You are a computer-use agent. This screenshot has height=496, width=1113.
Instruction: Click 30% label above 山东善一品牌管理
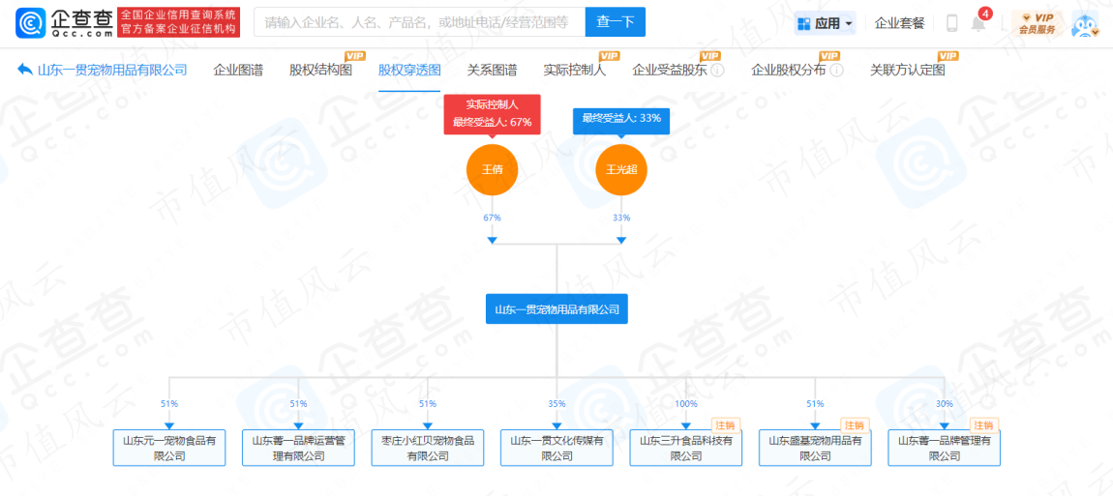(944, 404)
